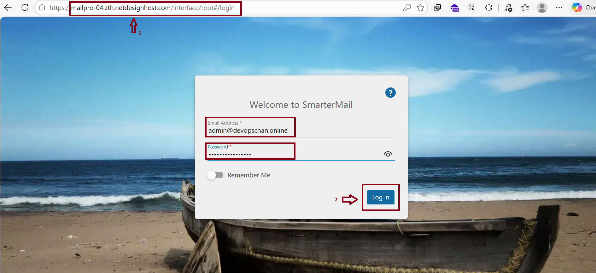
Task: Open the spiral extension icon in toolbar
Action: coord(437,8)
